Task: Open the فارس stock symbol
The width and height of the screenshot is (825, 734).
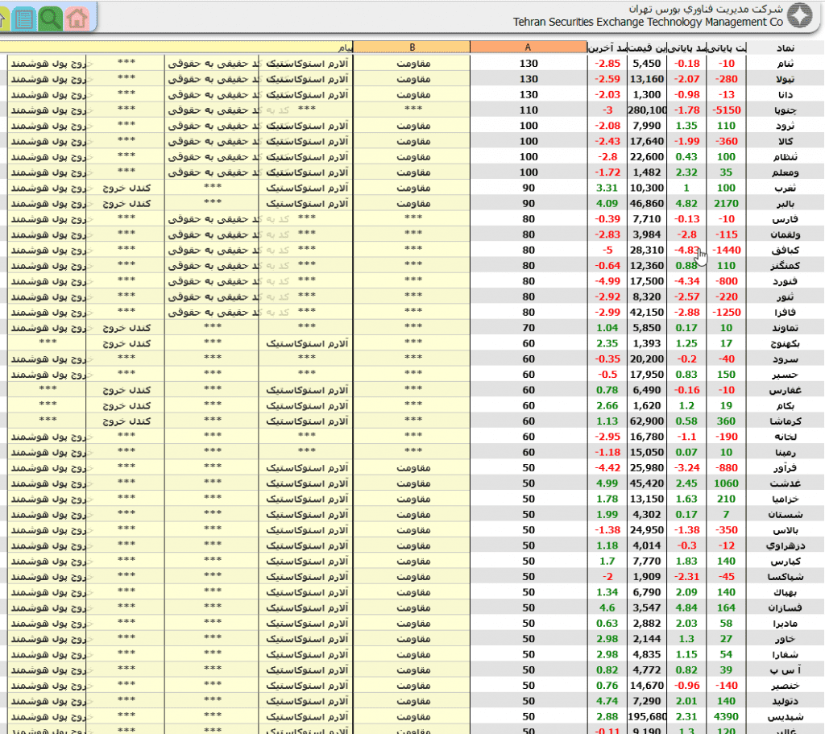Action: (x=784, y=218)
